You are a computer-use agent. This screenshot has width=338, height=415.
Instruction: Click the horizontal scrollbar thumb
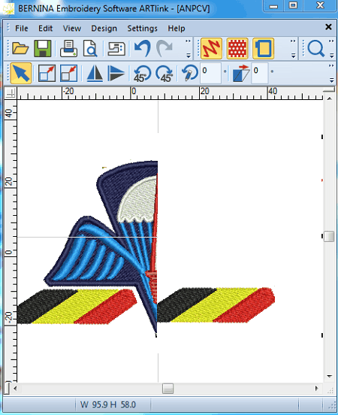(x=167, y=389)
